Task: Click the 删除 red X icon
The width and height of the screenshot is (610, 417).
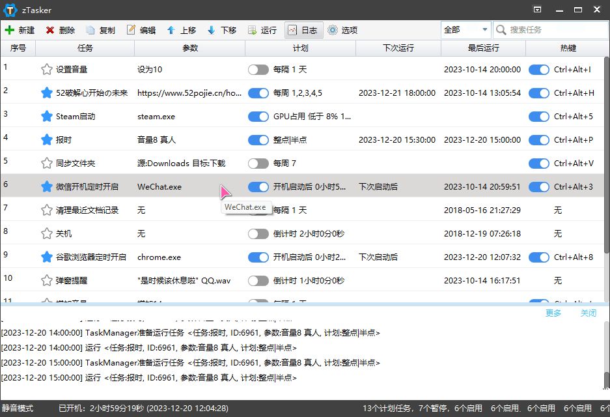Action: tap(50, 30)
